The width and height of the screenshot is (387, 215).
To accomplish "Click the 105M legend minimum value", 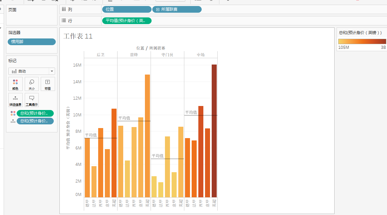I will [x=344, y=47].
